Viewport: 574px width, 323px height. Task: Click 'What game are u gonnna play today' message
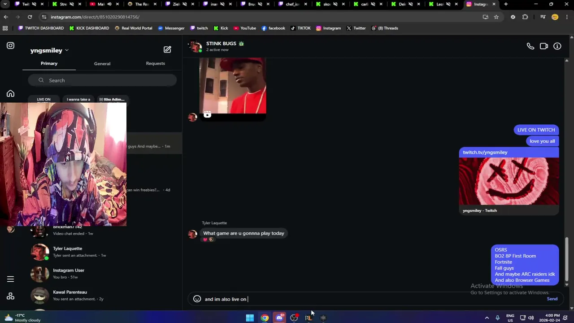click(244, 233)
